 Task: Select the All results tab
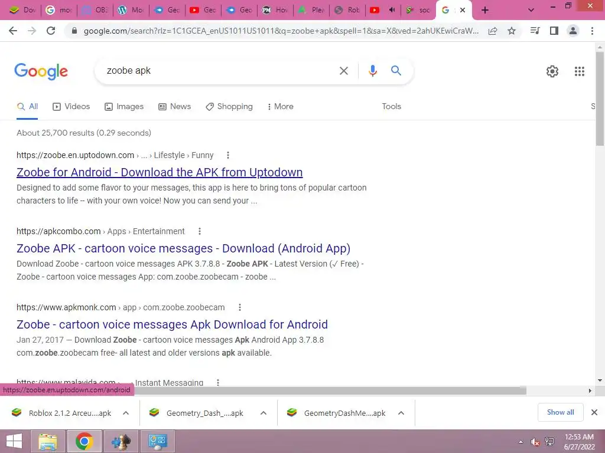coord(27,107)
